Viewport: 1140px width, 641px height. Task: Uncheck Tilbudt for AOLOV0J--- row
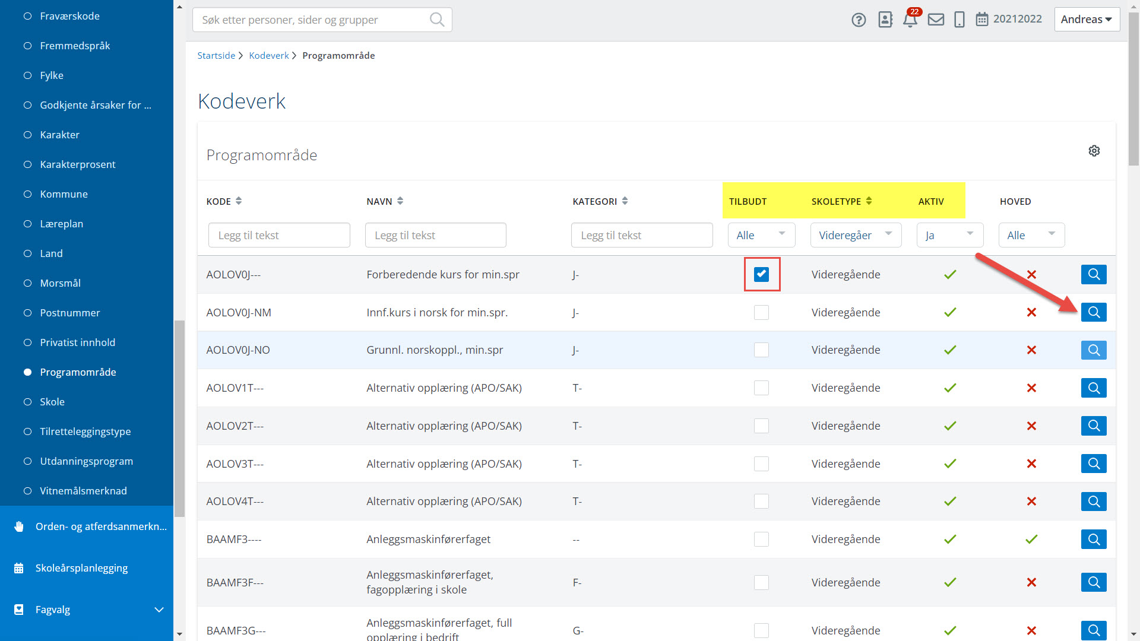pos(761,274)
